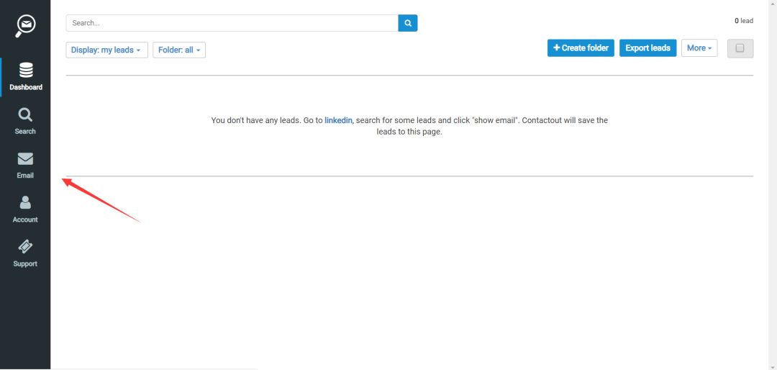Click the horizontal scrollbar at the bottom

(x=155, y=368)
